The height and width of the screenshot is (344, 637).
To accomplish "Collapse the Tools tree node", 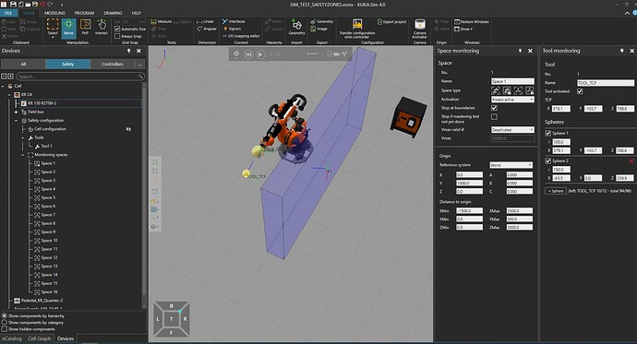I will pos(23,137).
